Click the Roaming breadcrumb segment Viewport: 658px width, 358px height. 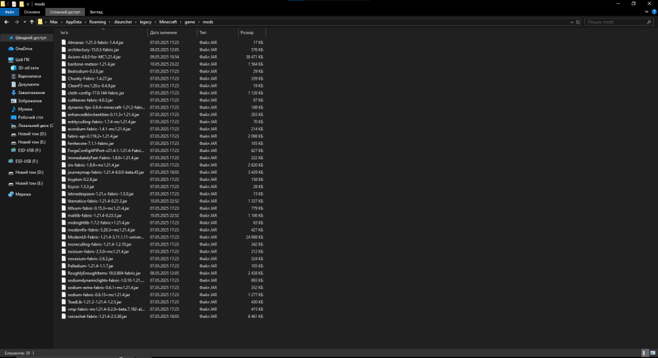(97, 22)
